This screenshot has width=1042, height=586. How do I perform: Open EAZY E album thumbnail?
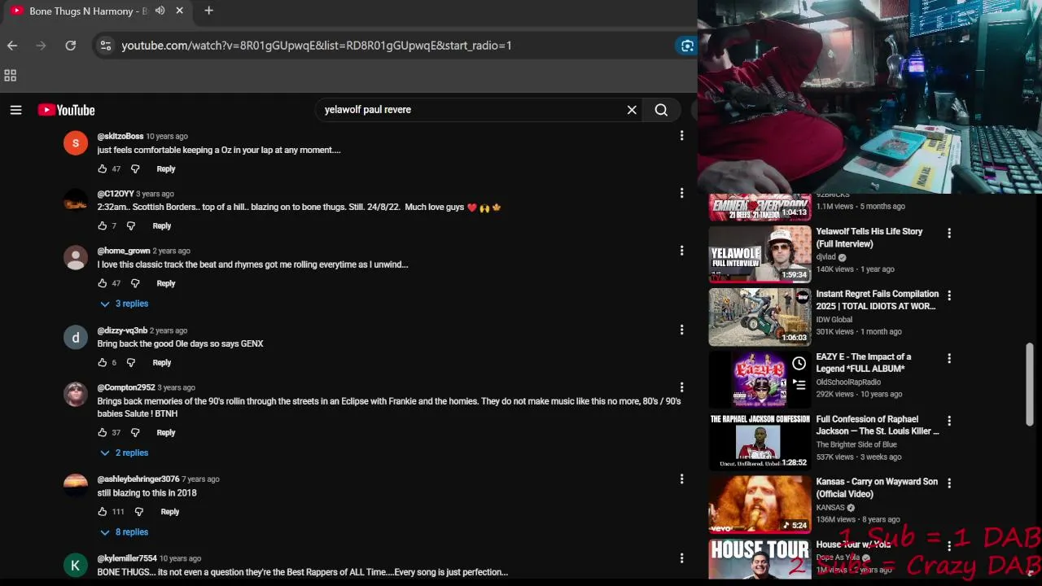click(x=760, y=379)
